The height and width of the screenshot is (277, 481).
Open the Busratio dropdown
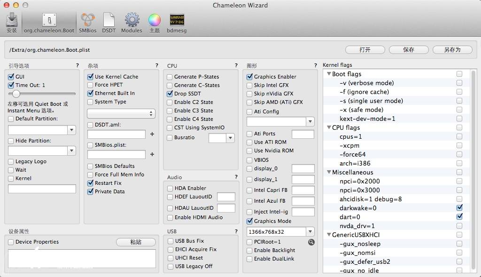(x=230, y=138)
